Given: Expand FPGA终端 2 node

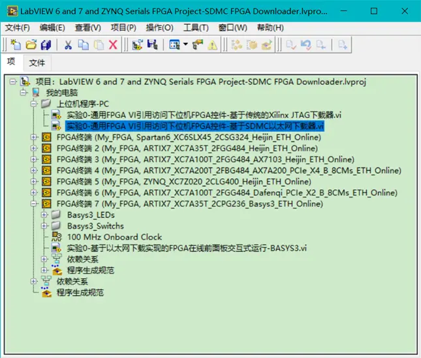Looking at the screenshot, I should pos(34,148).
